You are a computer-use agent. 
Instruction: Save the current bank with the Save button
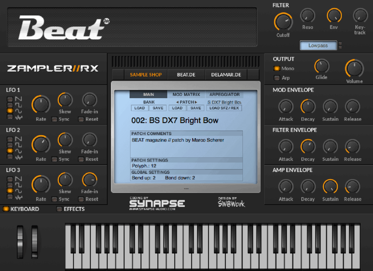(158, 108)
